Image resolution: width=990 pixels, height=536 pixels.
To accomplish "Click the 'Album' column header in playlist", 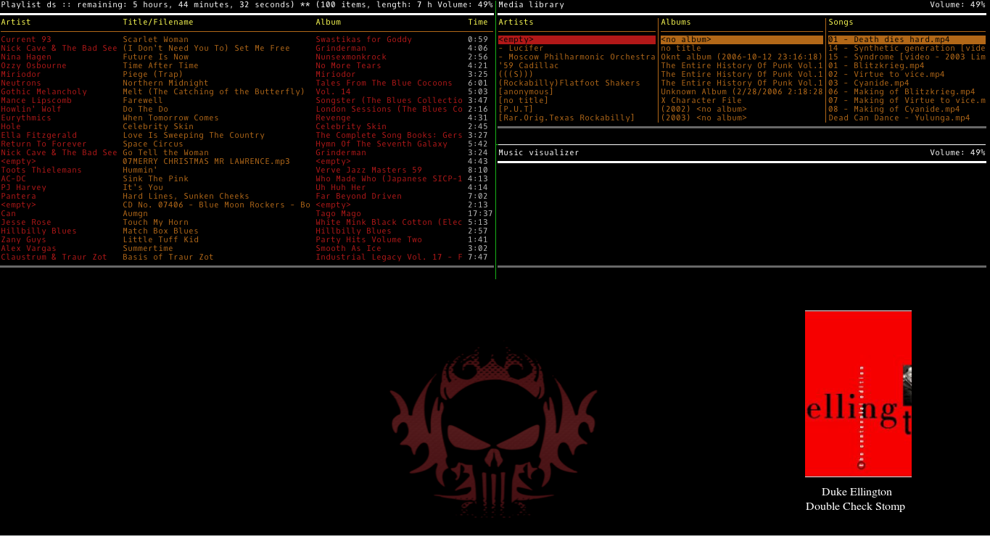I will coord(328,22).
